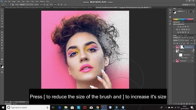196x110 pixels.
Task: Open the Brush Preset picker arrow
Action: click(x=10, y=5)
